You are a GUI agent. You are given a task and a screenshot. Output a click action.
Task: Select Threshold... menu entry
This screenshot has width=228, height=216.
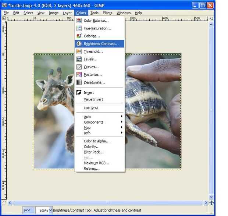[100, 52]
